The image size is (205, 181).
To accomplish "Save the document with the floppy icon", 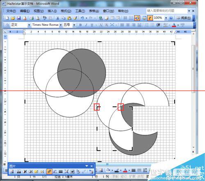I will [x=18, y=18].
